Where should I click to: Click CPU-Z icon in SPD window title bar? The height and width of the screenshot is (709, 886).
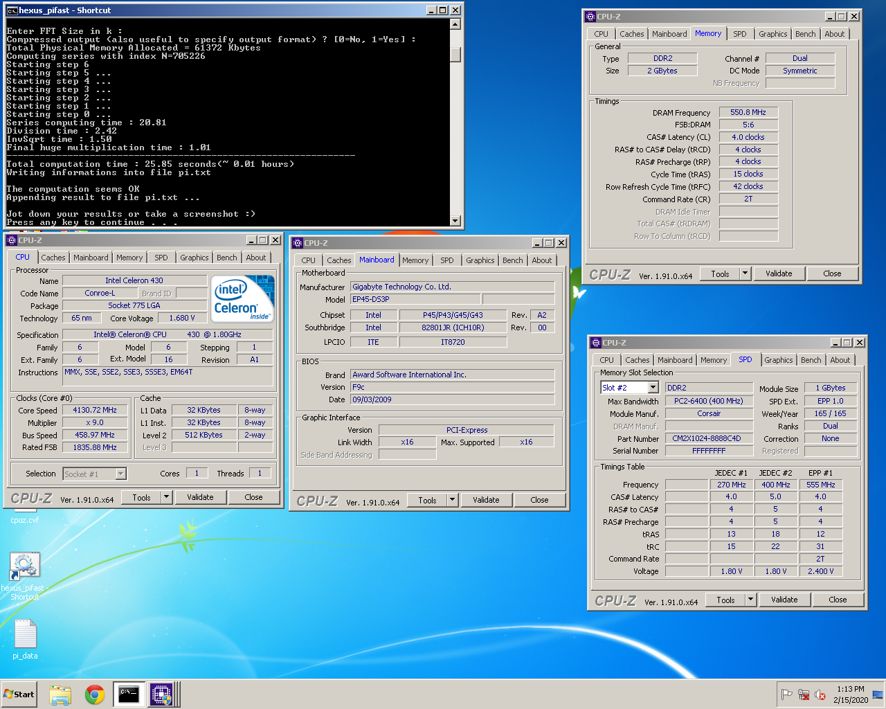click(x=596, y=343)
